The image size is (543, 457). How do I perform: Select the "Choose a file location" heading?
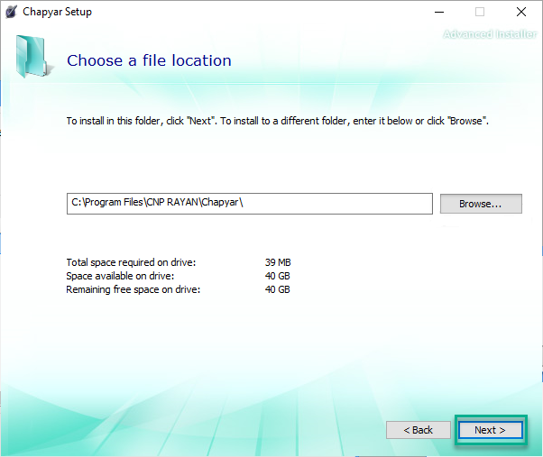149,60
